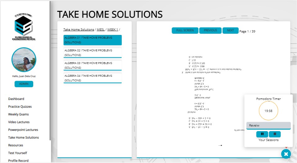Navigate to Video Lectures

[x=19, y=122]
